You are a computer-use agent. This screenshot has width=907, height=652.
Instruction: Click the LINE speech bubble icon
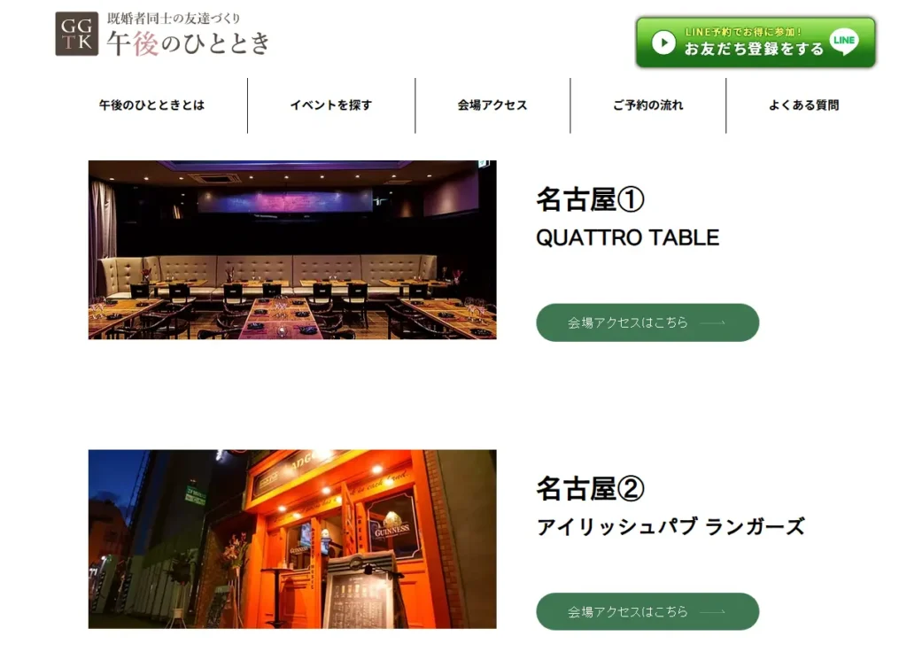coord(844,42)
